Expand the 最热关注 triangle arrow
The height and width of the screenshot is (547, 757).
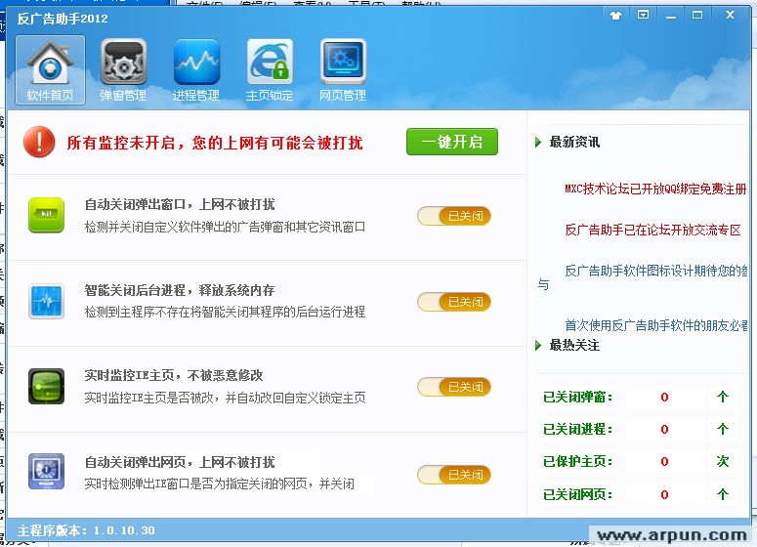coord(538,345)
